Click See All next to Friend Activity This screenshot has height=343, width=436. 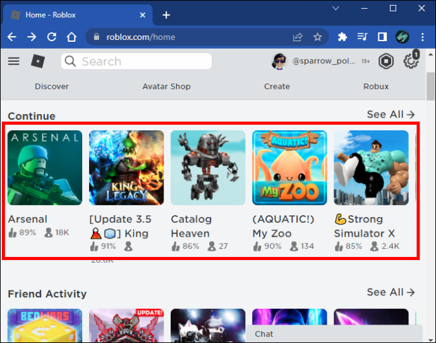click(391, 292)
